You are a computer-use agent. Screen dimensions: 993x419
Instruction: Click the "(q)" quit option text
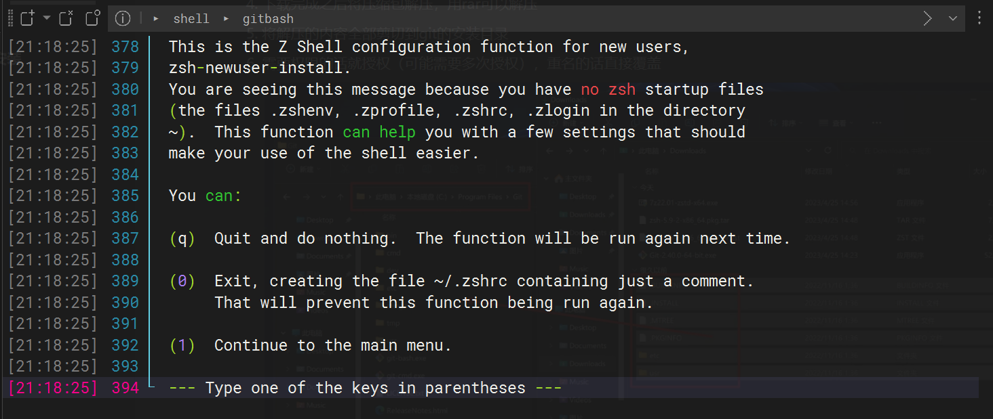coord(182,238)
